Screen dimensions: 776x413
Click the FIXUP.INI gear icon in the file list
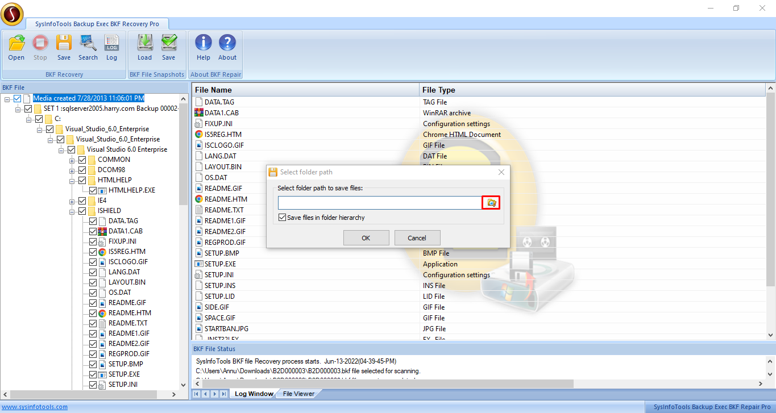(x=199, y=124)
